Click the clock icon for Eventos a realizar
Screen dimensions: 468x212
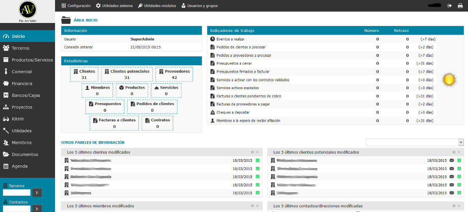coord(213,39)
